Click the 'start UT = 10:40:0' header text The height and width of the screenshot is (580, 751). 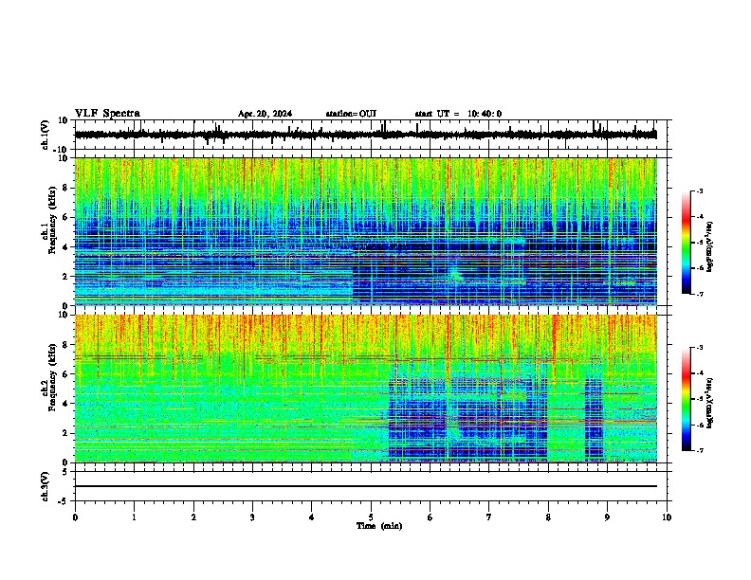coord(458,114)
